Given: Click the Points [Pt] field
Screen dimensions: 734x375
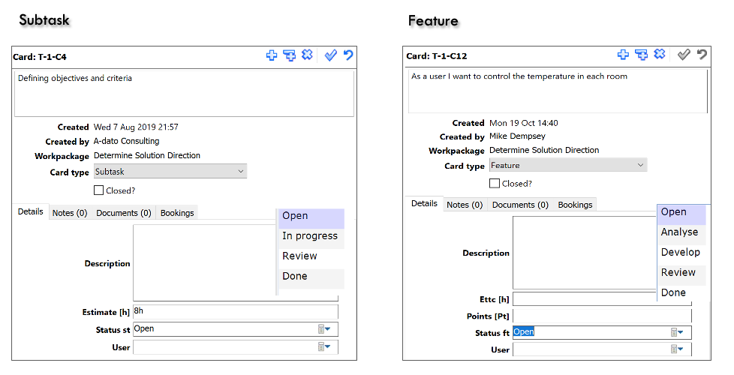Looking at the screenshot, I should tap(602, 316).
